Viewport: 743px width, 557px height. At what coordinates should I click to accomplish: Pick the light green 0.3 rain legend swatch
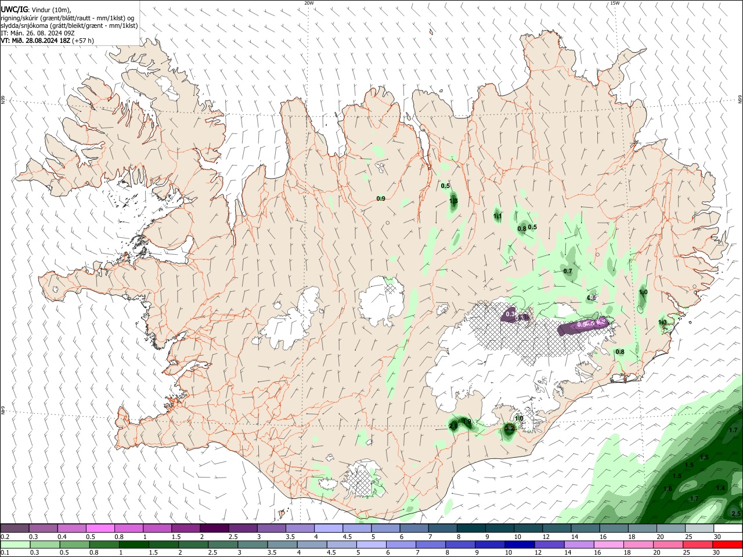tap(45, 544)
